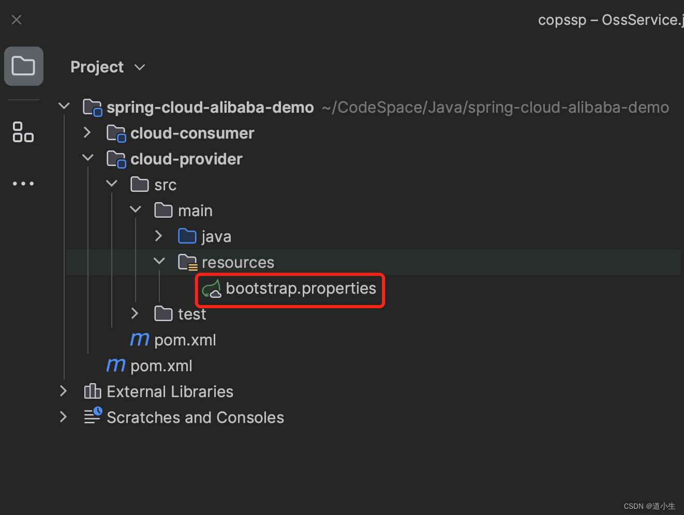Click Maven icon of root pom.xml
This screenshot has height=515, width=684.
click(116, 366)
